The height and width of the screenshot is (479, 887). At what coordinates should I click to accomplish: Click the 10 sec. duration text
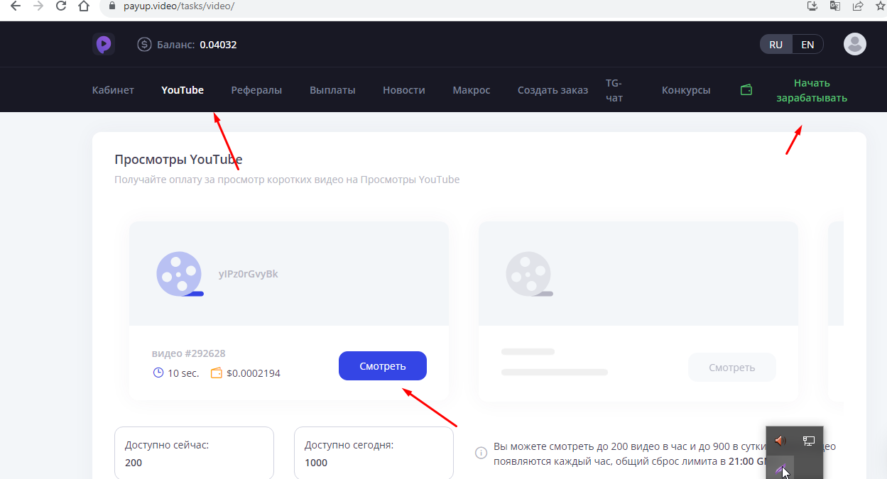coord(183,373)
